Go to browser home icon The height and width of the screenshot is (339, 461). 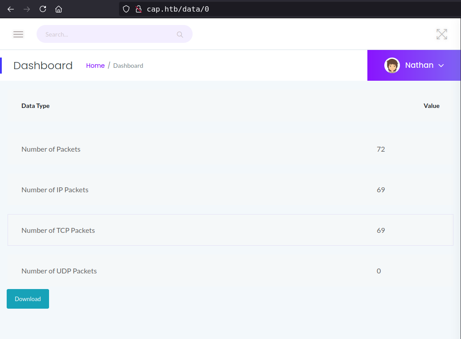coord(58,9)
